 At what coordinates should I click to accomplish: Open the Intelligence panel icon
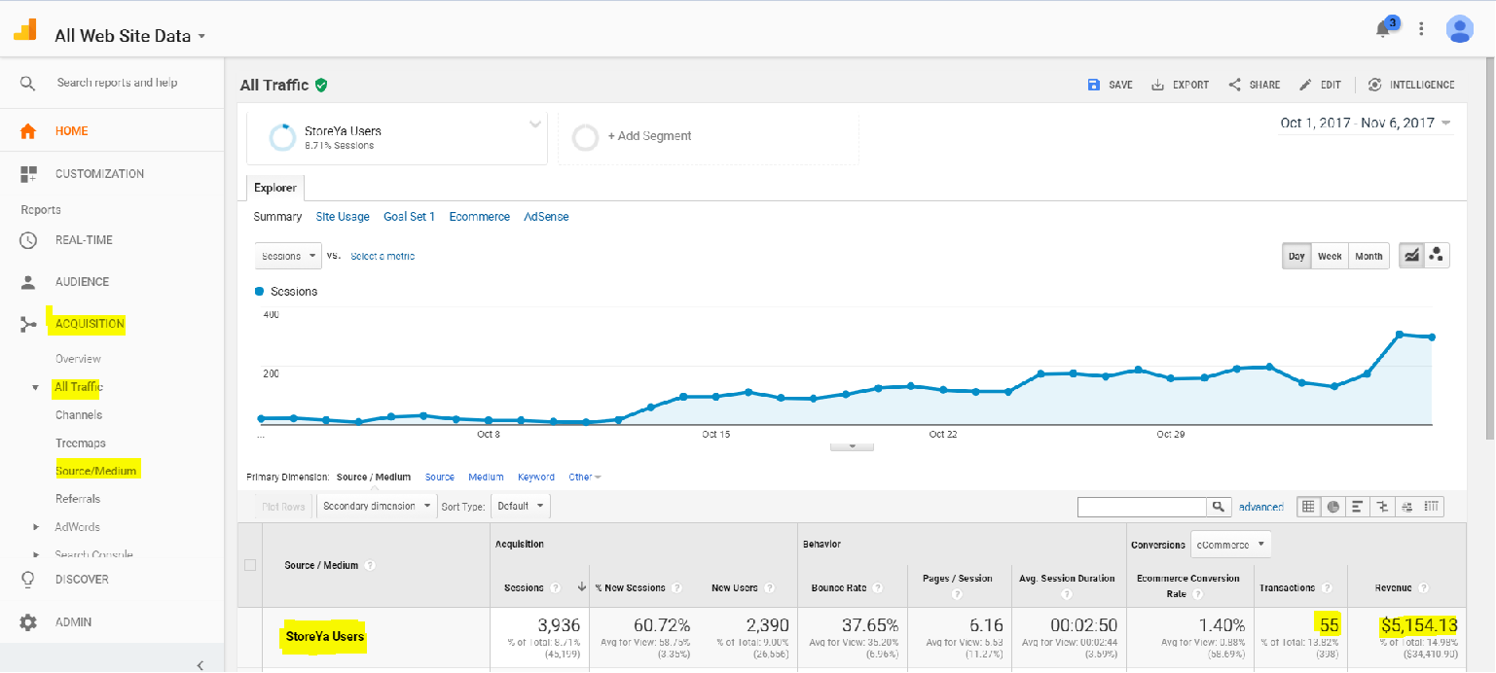click(1374, 85)
